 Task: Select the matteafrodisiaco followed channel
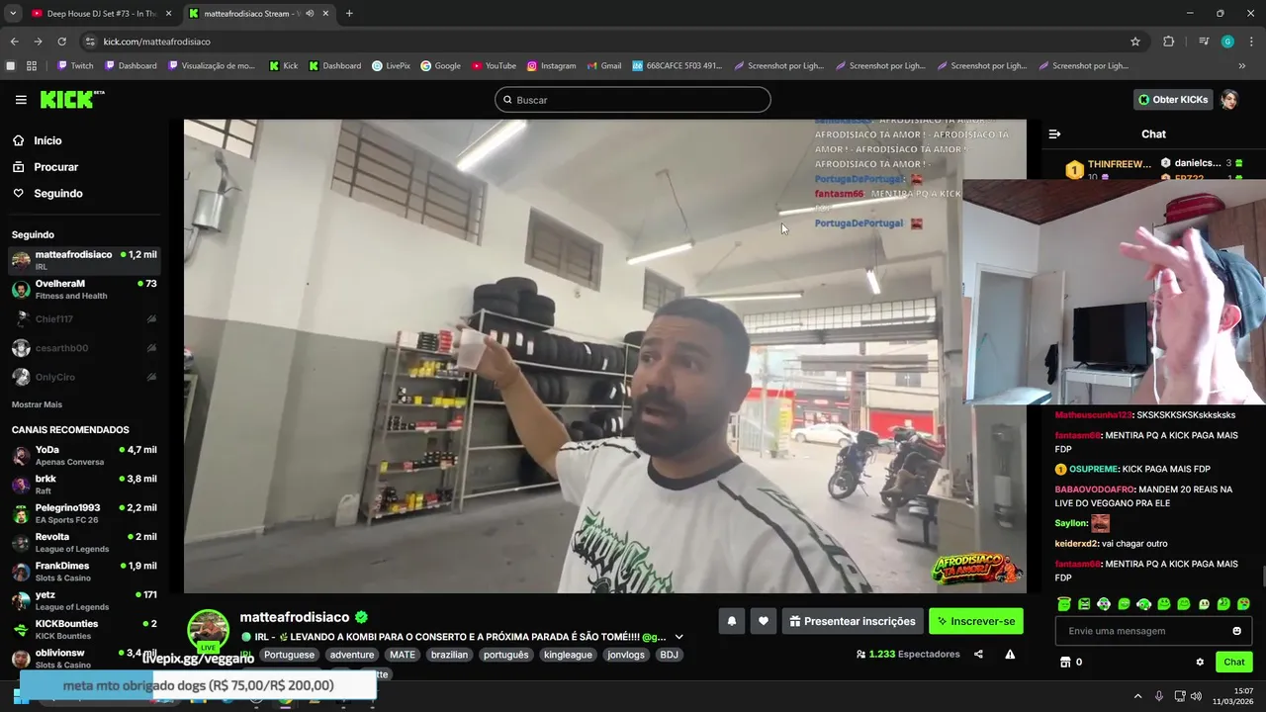tap(84, 260)
